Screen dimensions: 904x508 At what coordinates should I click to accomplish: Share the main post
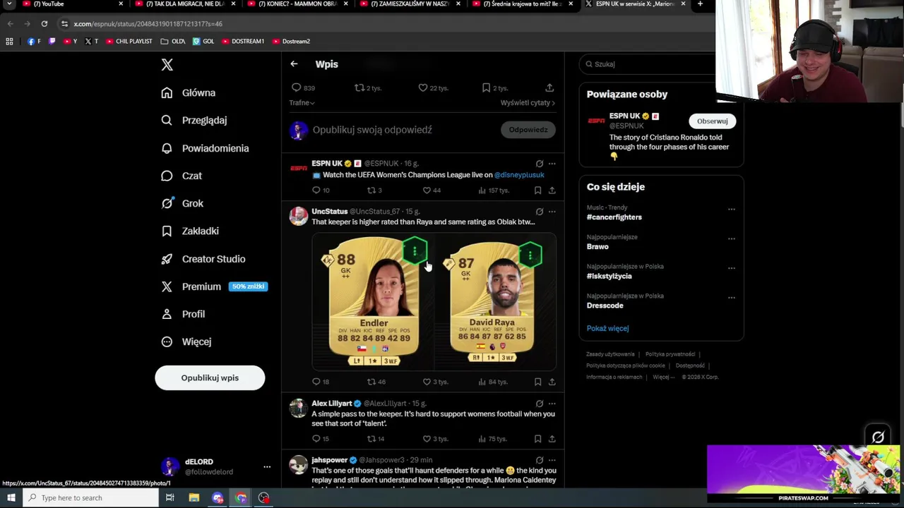click(x=549, y=87)
